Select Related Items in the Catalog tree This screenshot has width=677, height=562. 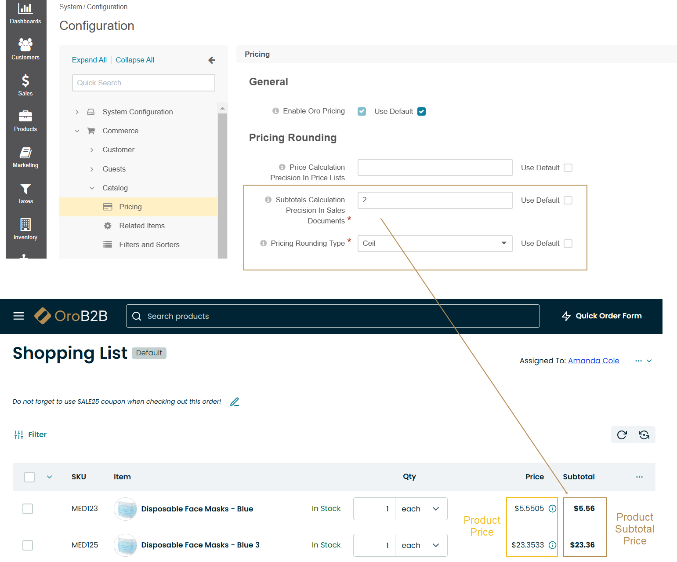(x=141, y=226)
